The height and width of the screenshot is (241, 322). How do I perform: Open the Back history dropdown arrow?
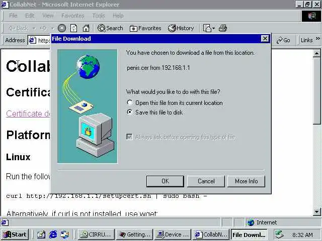(x=34, y=28)
